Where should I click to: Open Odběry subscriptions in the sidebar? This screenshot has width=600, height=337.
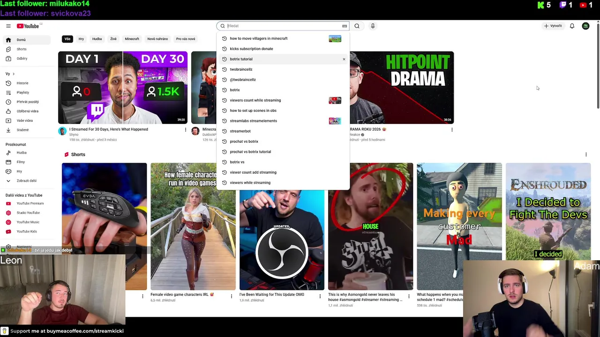pos(26,59)
